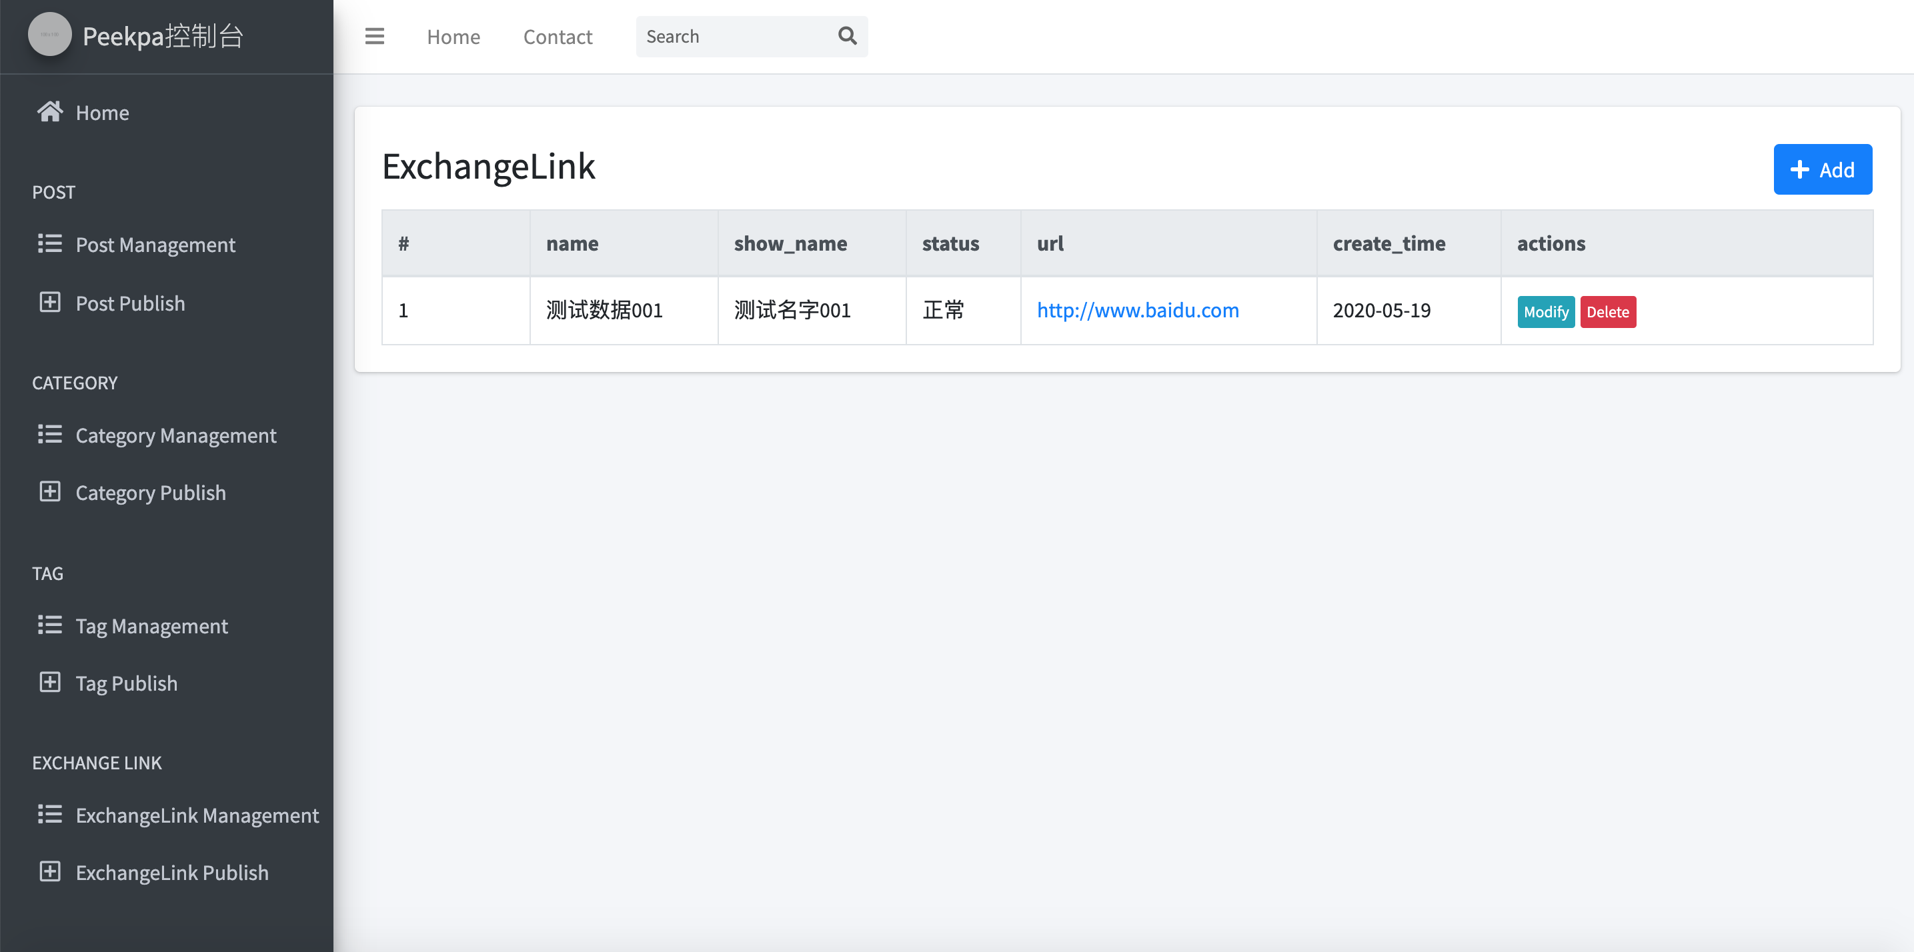1914x952 pixels.
Task: Click the search magnifier icon
Action: pyautogui.click(x=847, y=35)
